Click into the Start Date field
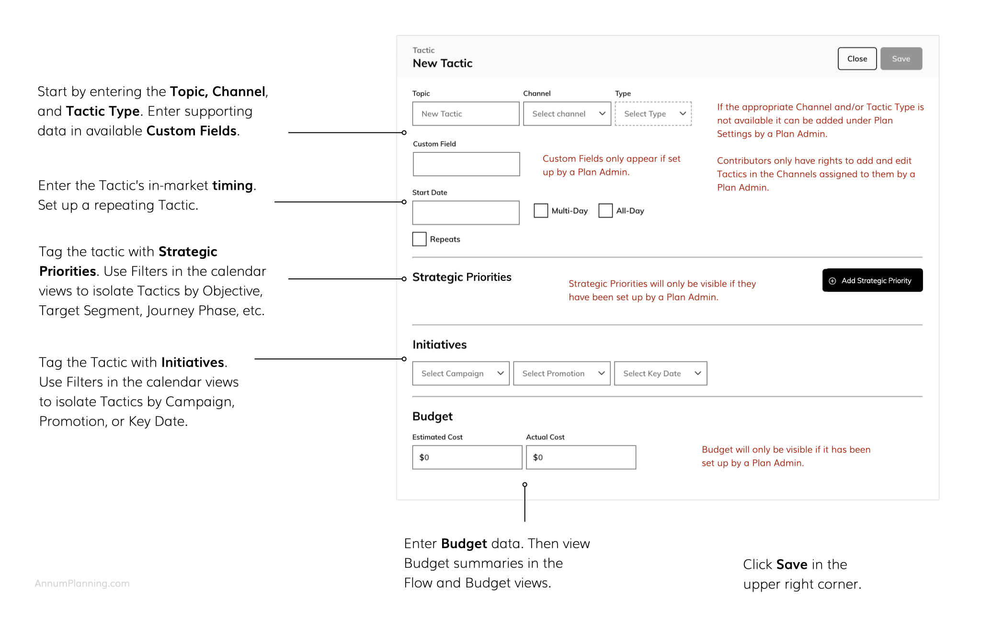Image resolution: width=981 pixels, height=622 pixels. click(x=466, y=213)
